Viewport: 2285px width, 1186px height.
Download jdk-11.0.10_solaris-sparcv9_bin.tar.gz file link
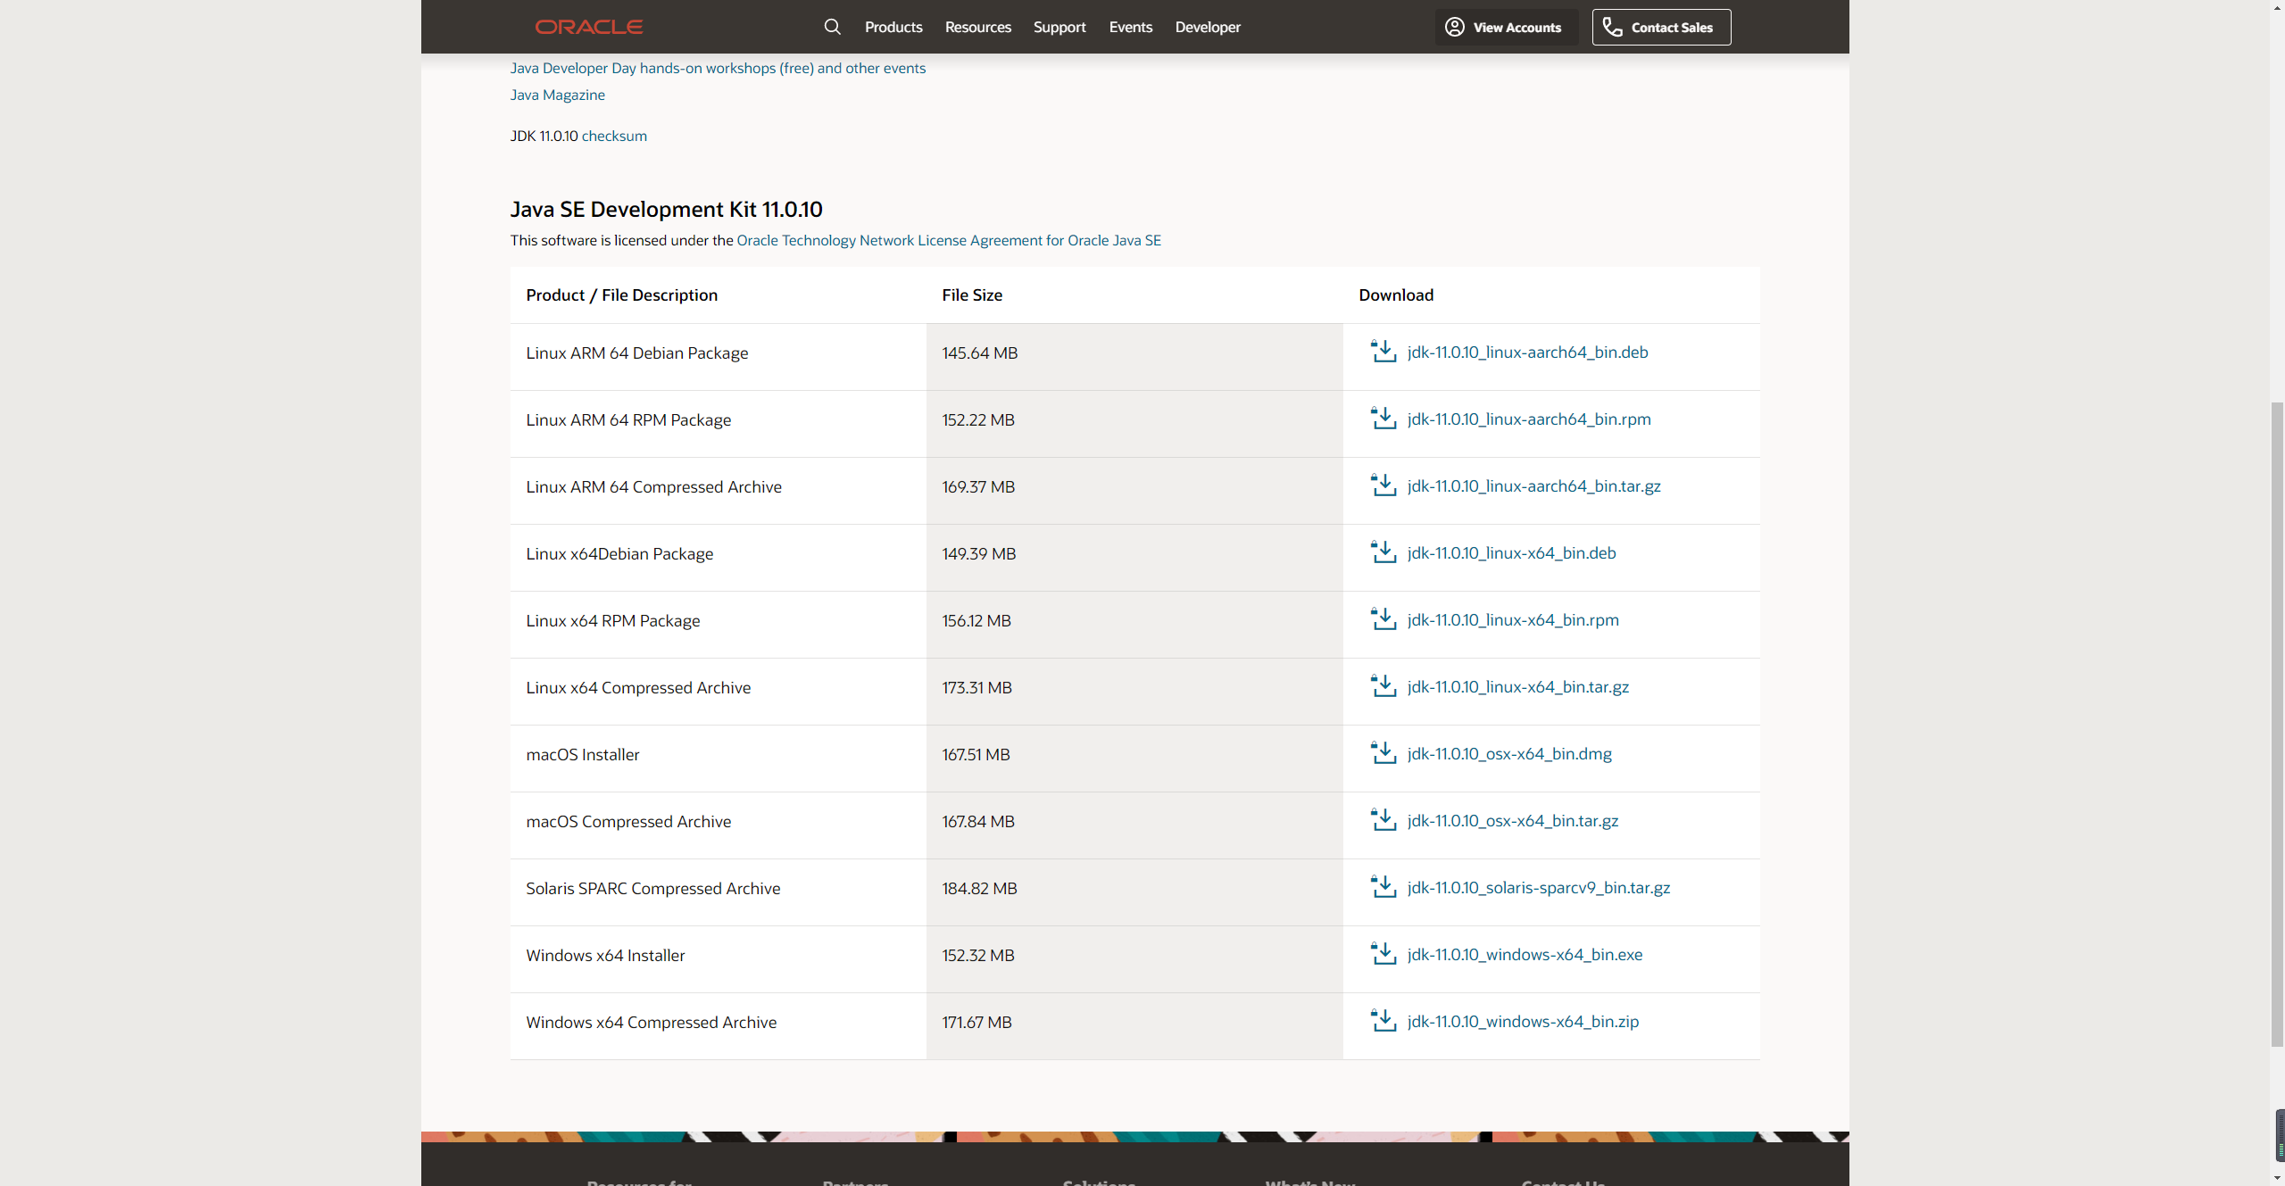click(1539, 887)
